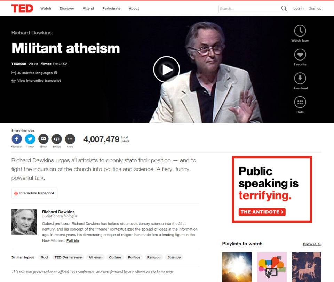Expand More sharing options
The height and width of the screenshot is (282, 334).
tap(70, 139)
